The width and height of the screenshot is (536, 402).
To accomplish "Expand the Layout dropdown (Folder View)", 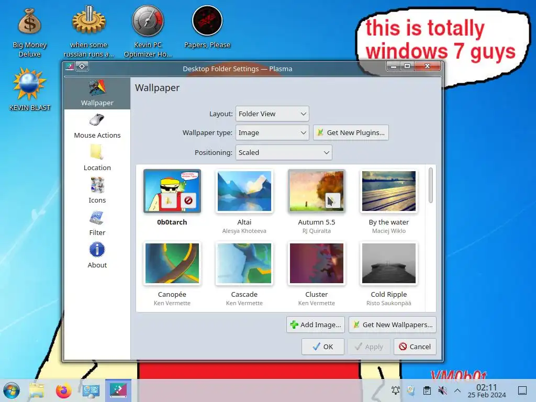I will pyautogui.click(x=272, y=114).
